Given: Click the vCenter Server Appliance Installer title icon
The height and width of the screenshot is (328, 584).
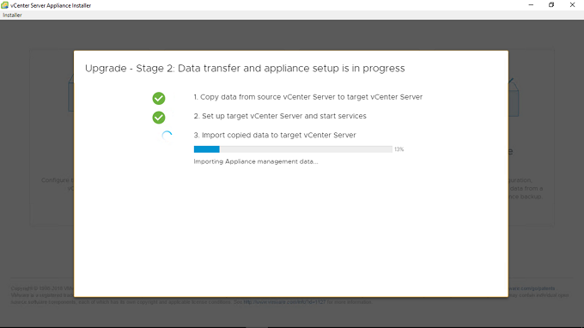Looking at the screenshot, I should pyautogui.click(x=5, y=5).
